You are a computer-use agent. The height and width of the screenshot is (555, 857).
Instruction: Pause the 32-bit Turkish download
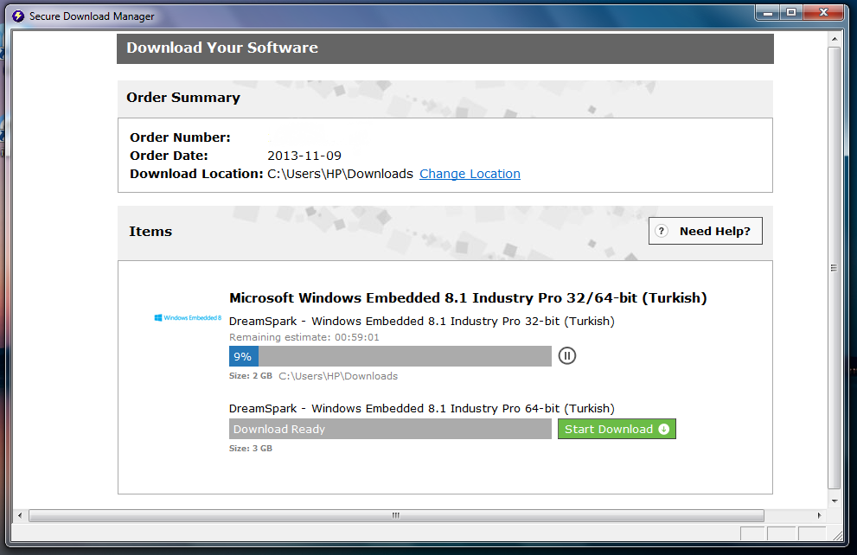[566, 356]
